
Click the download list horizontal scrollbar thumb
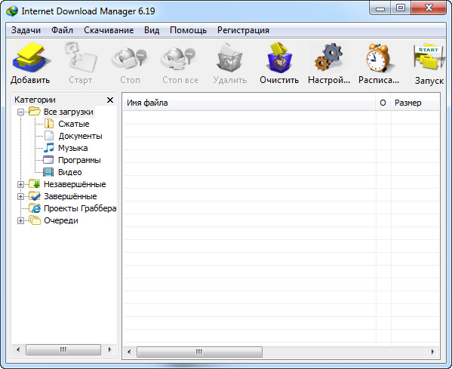199,352
